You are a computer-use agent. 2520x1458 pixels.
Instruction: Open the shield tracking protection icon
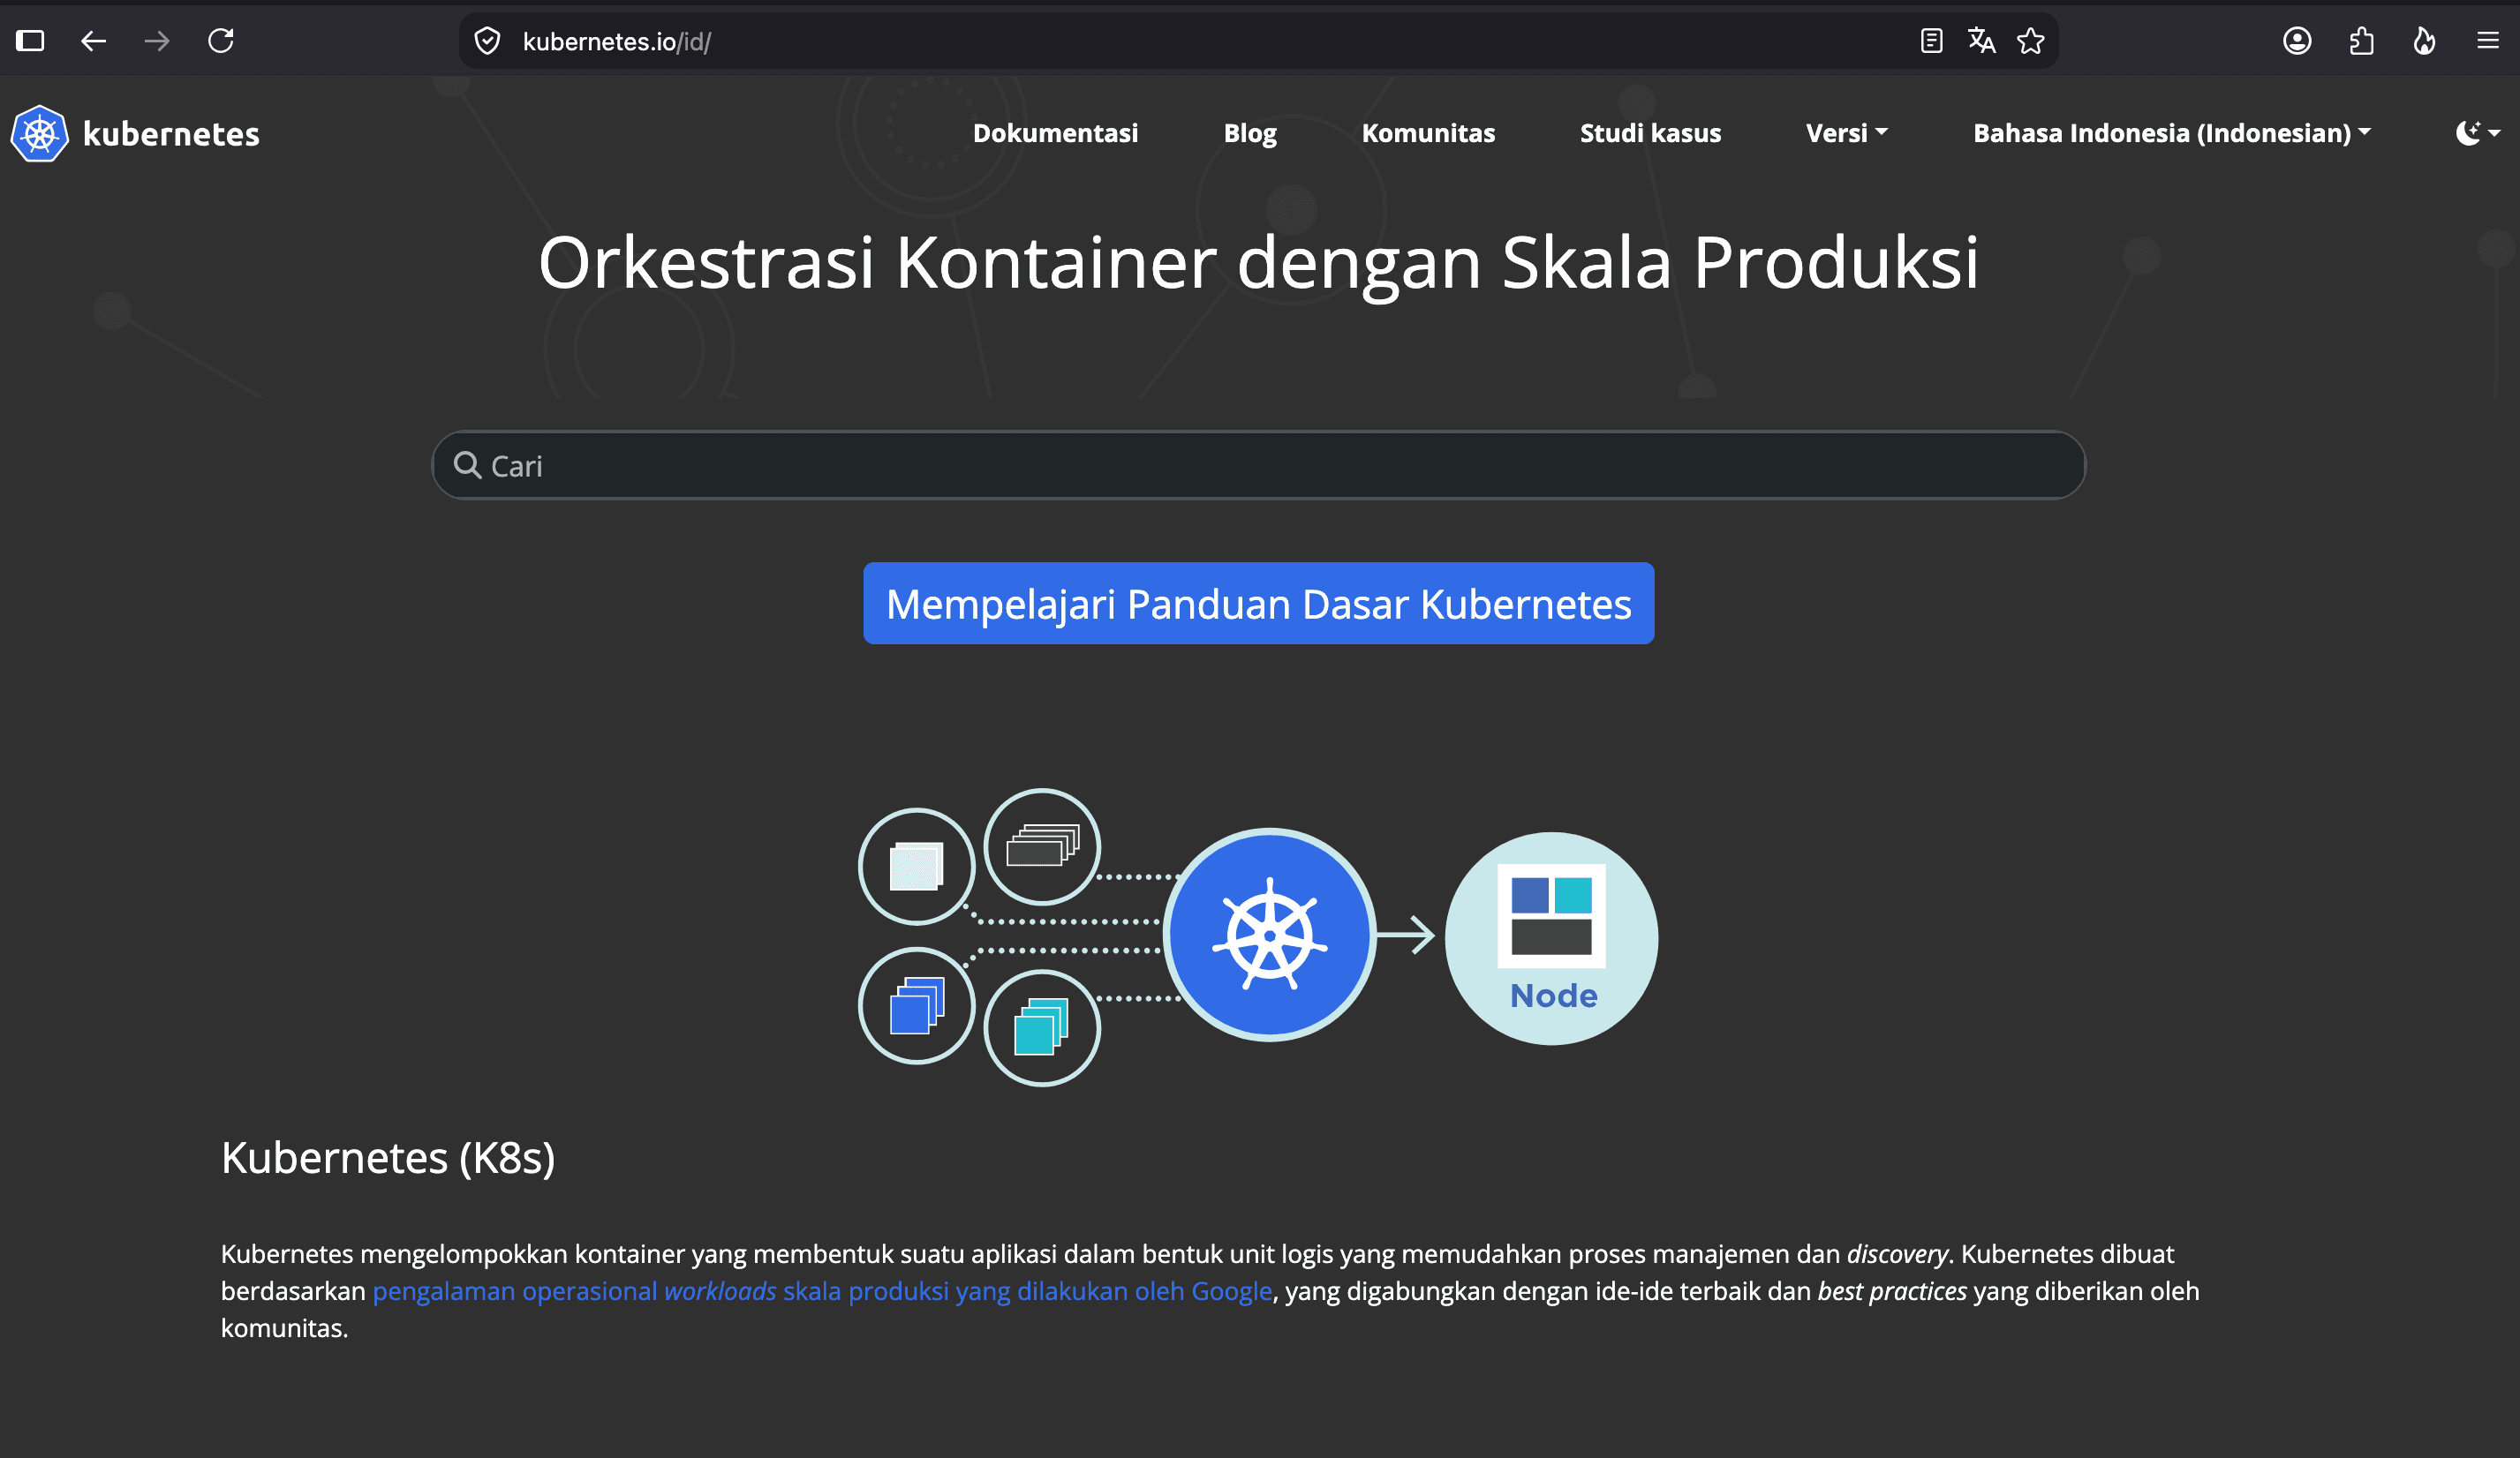tap(487, 41)
